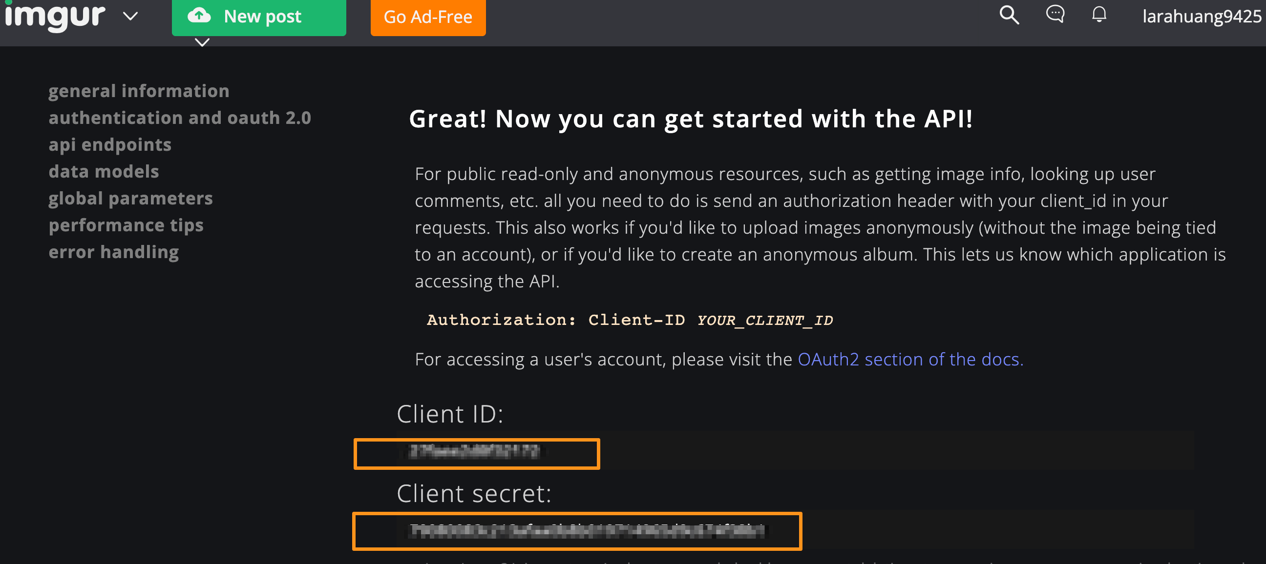
Task: Select api endpoints in the sidebar
Action: coord(109,145)
